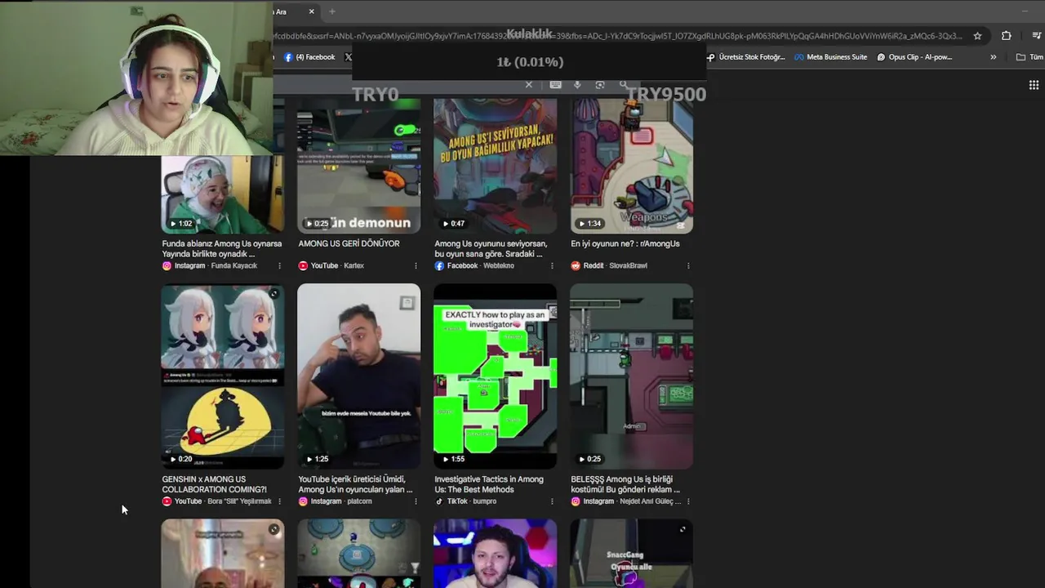Open BELEŞŞŞ Among Us iş birliği thumbnail
The image size is (1045, 588).
point(631,376)
